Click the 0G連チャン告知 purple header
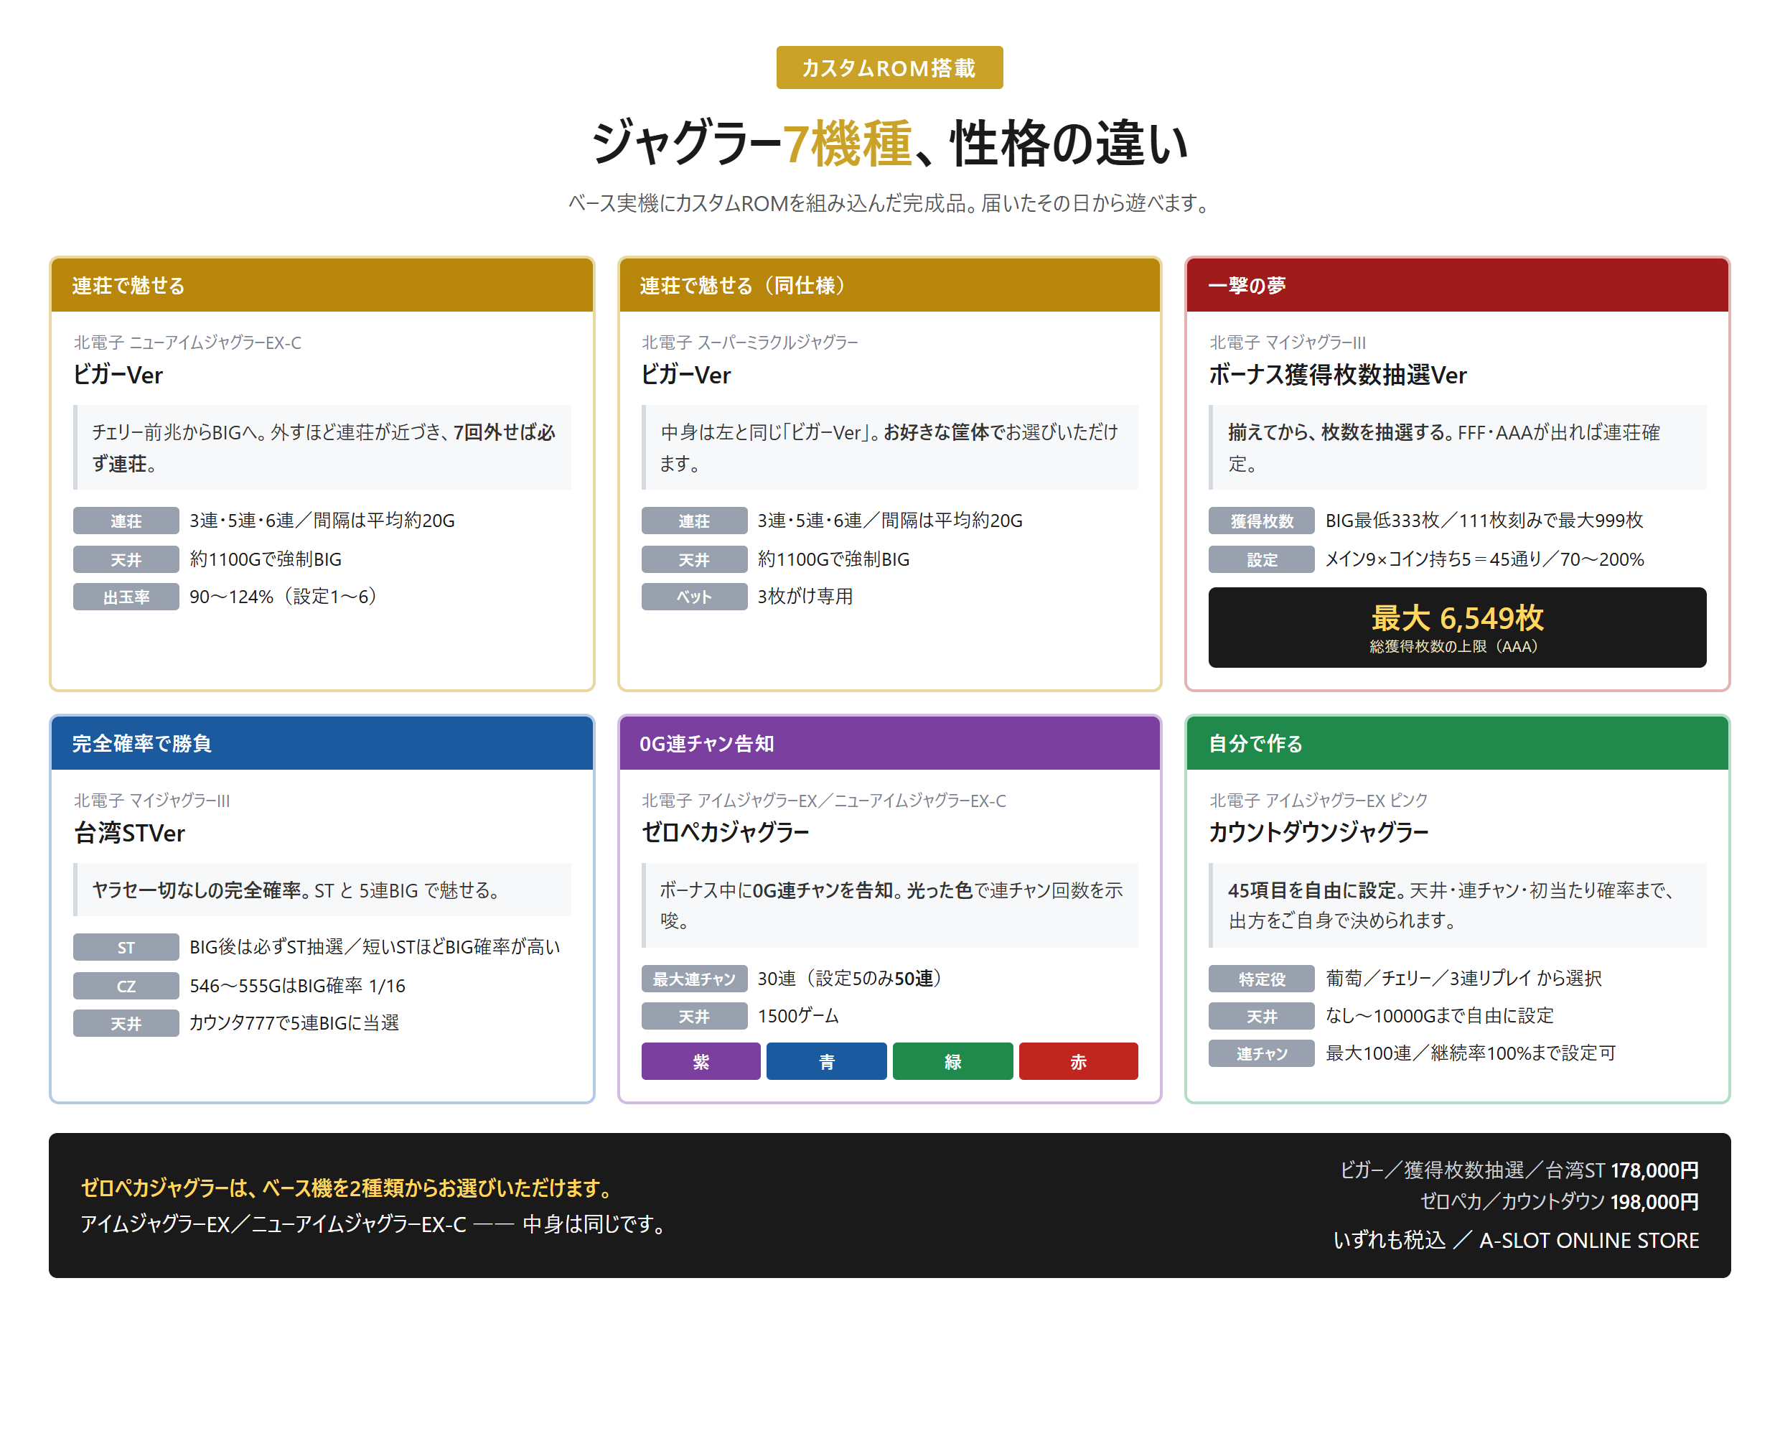Screen dimensions: 1780x1436 click(889, 743)
